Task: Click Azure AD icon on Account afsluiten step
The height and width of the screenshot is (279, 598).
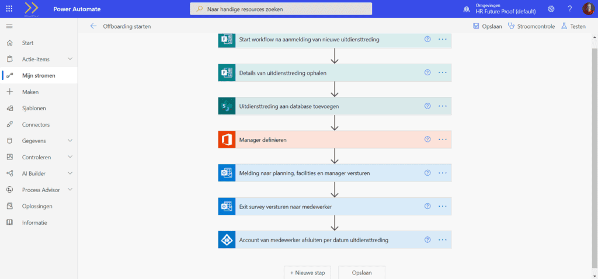Action: coord(227,240)
